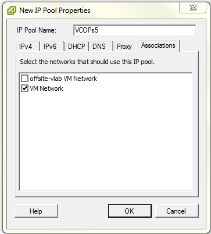The image size is (211, 234).
Task: Focus the IP Pool Name text field
Action: [x=134, y=30]
